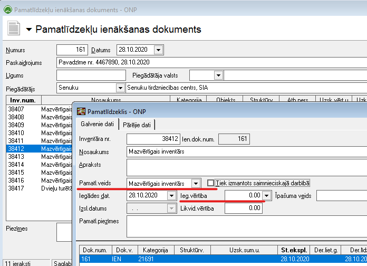The width and height of the screenshot is (367, 266).
Task: Sort by the Inv.num. column header
Action: pyautogui.click(x=24, y=100)
